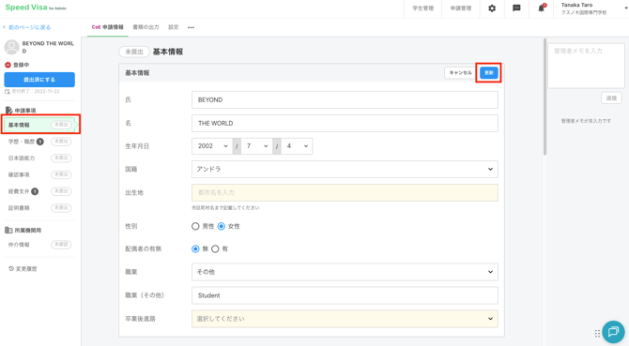
Task: Click the BEYOND THE WORLD avatar icon
Action: [11, 47]
